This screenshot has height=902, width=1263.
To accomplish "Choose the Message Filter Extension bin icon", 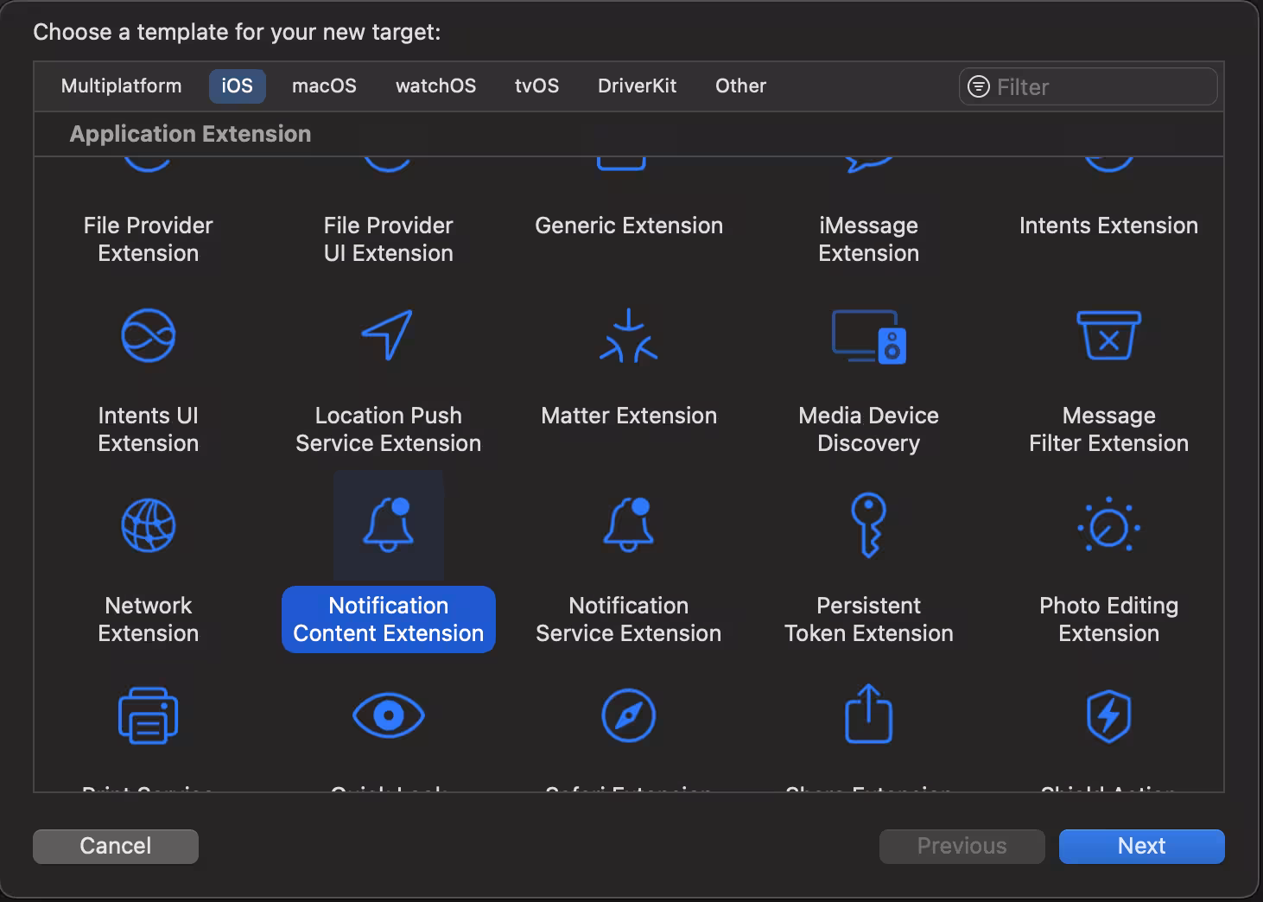I will (1108, 335).
